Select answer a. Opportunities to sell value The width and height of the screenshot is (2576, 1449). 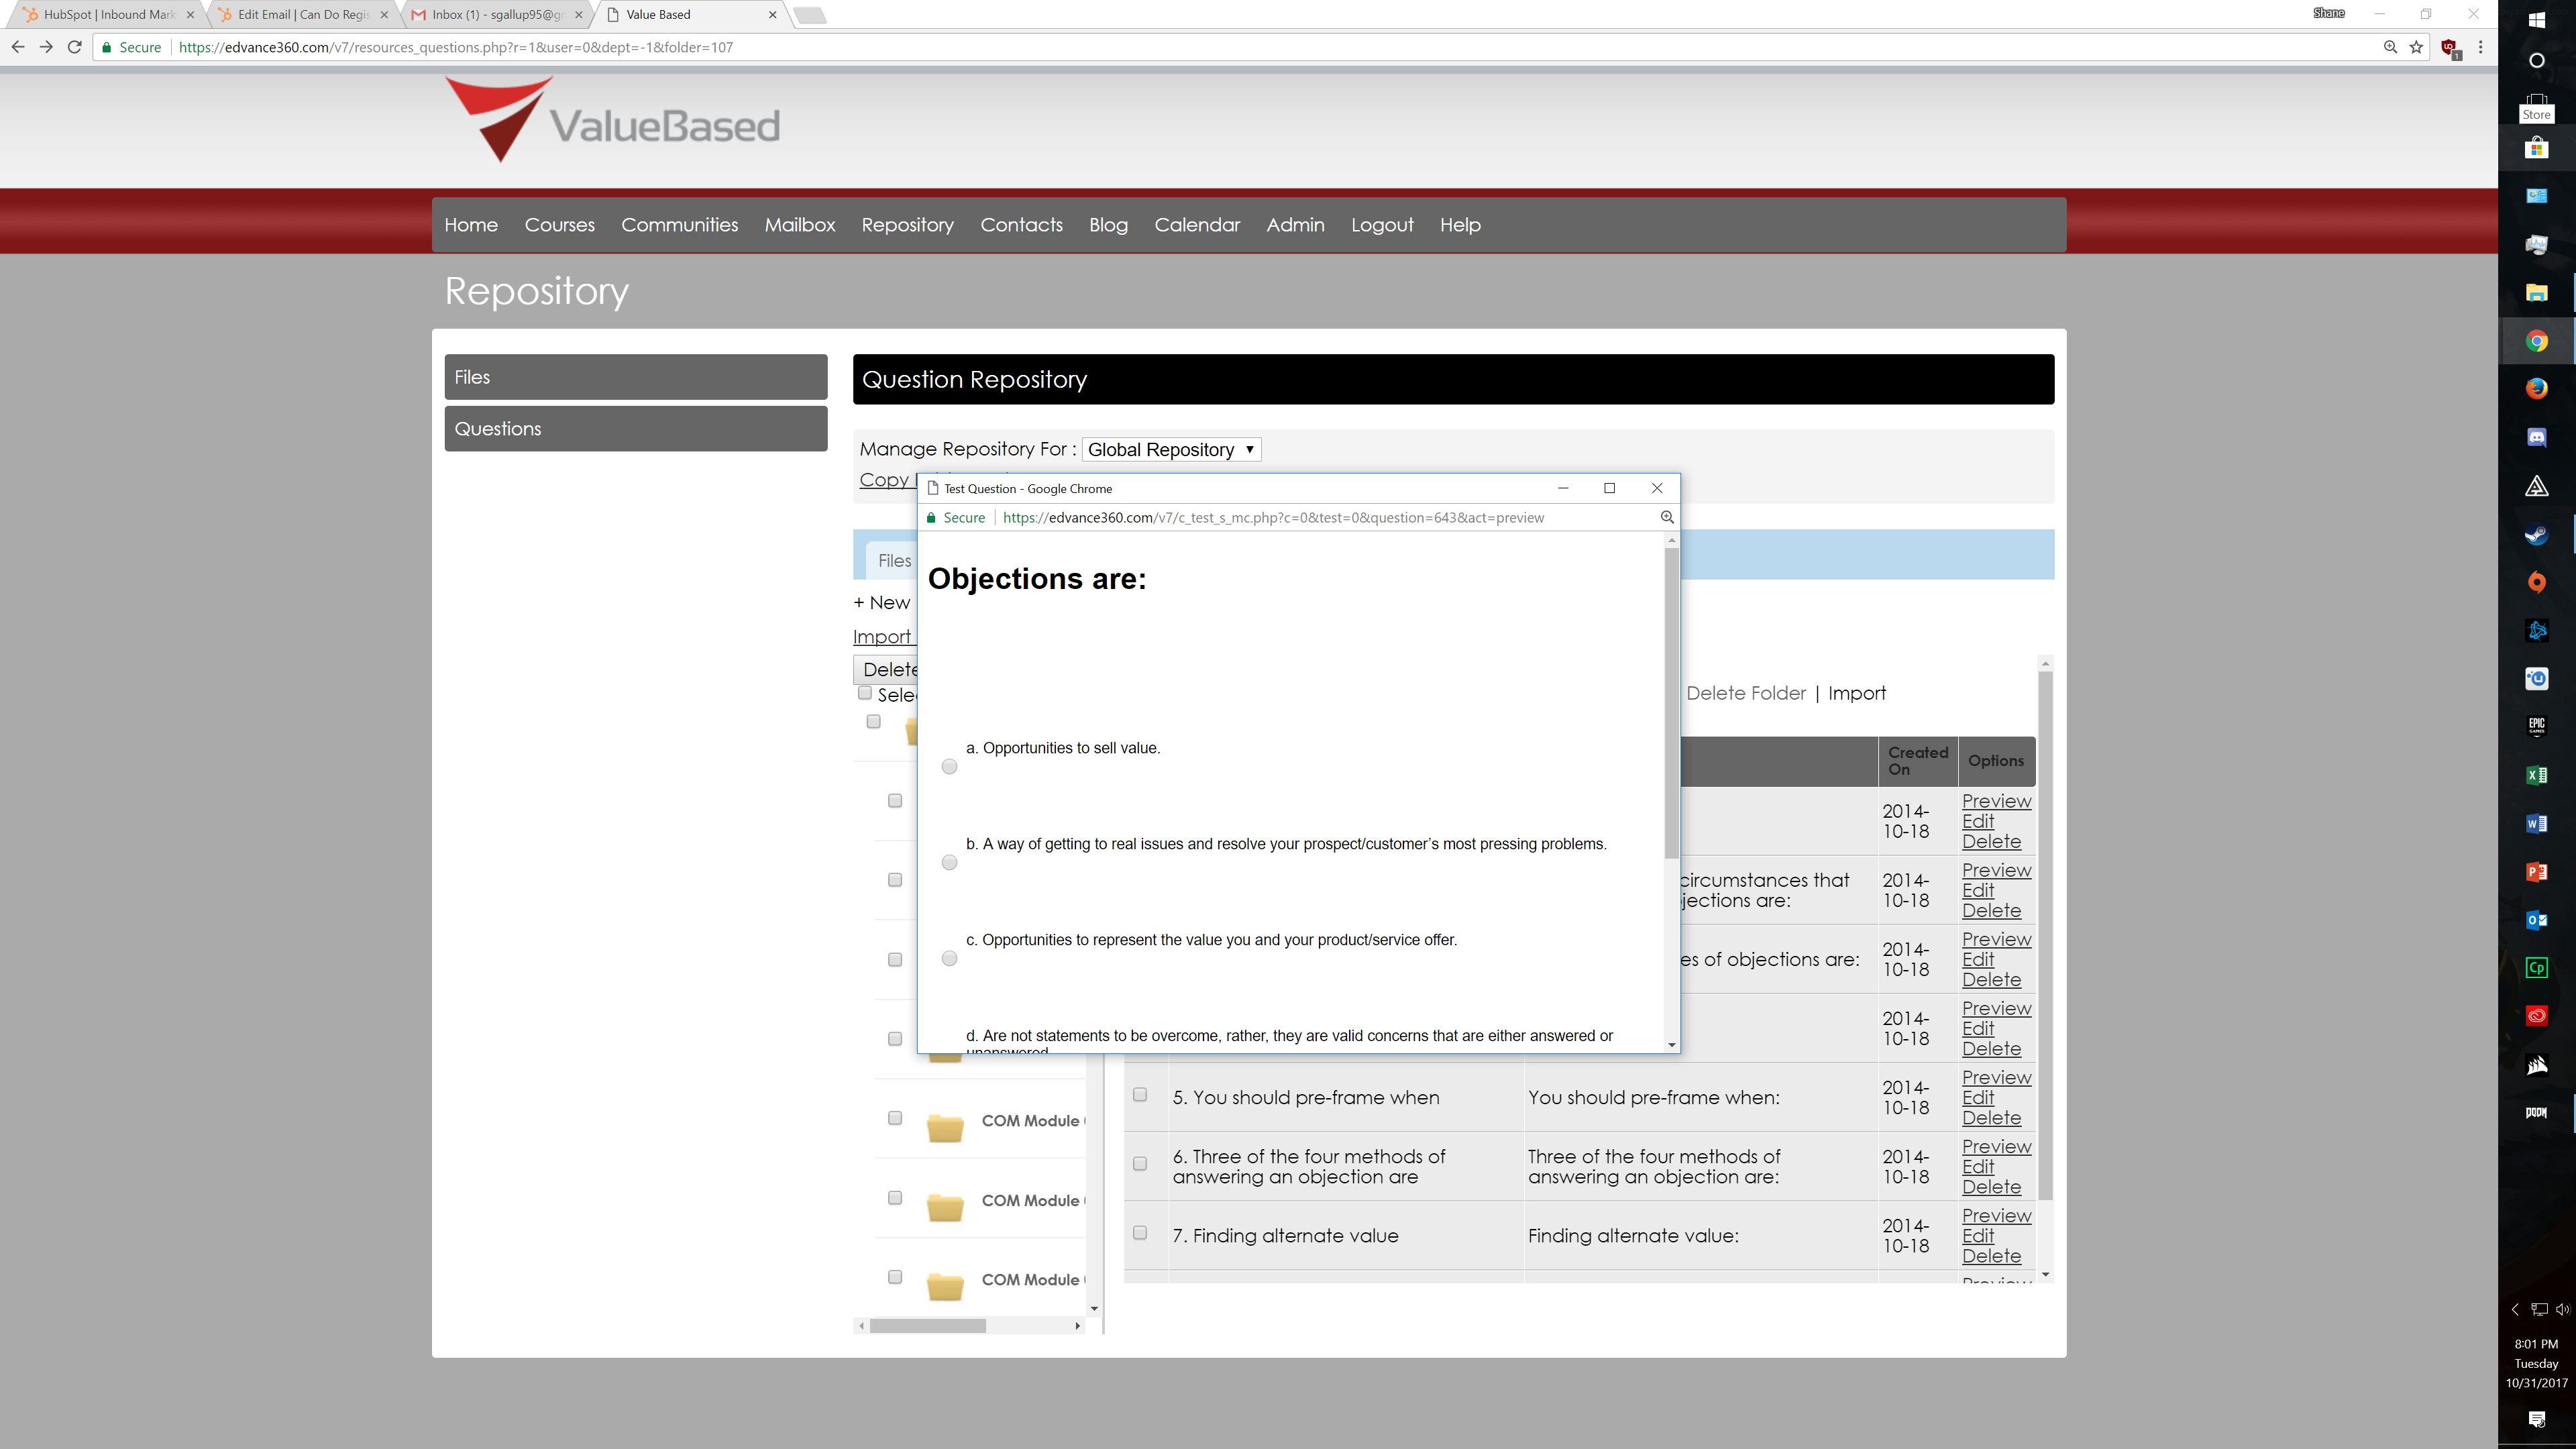tap(949, 767)
